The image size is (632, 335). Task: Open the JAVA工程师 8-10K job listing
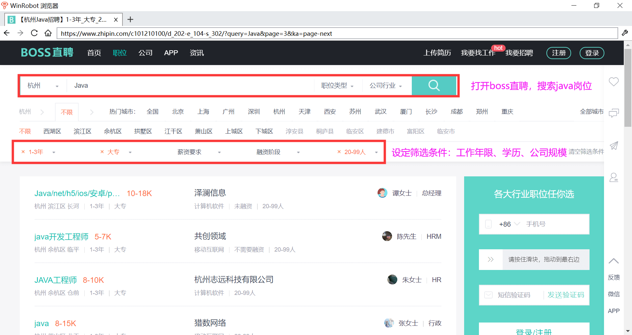56,280
